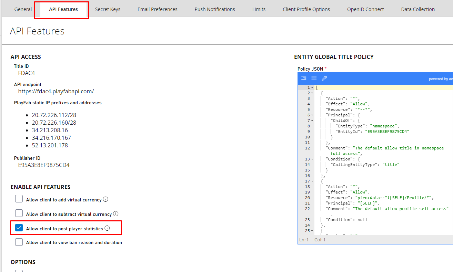Enable Allow client to view ban reason
The image size is (453, 272).
tap(19, 242)
